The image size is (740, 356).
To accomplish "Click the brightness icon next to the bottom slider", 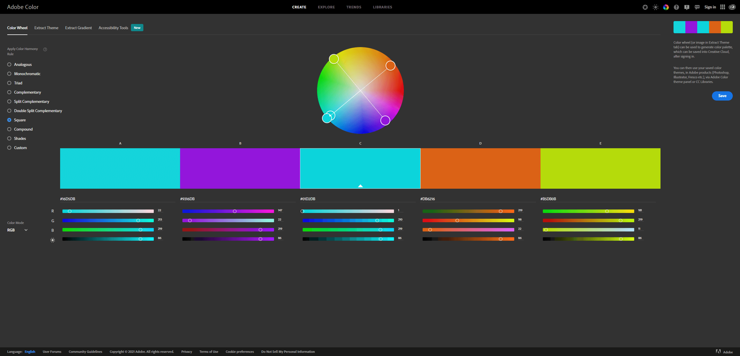I will pyautogui.click(x=52, y=240).
